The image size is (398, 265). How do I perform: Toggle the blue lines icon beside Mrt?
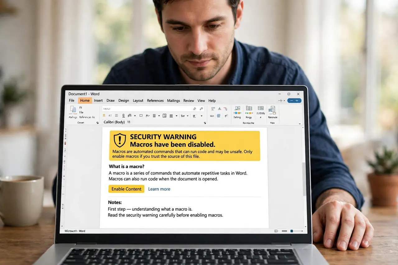(x=219, y=116)
